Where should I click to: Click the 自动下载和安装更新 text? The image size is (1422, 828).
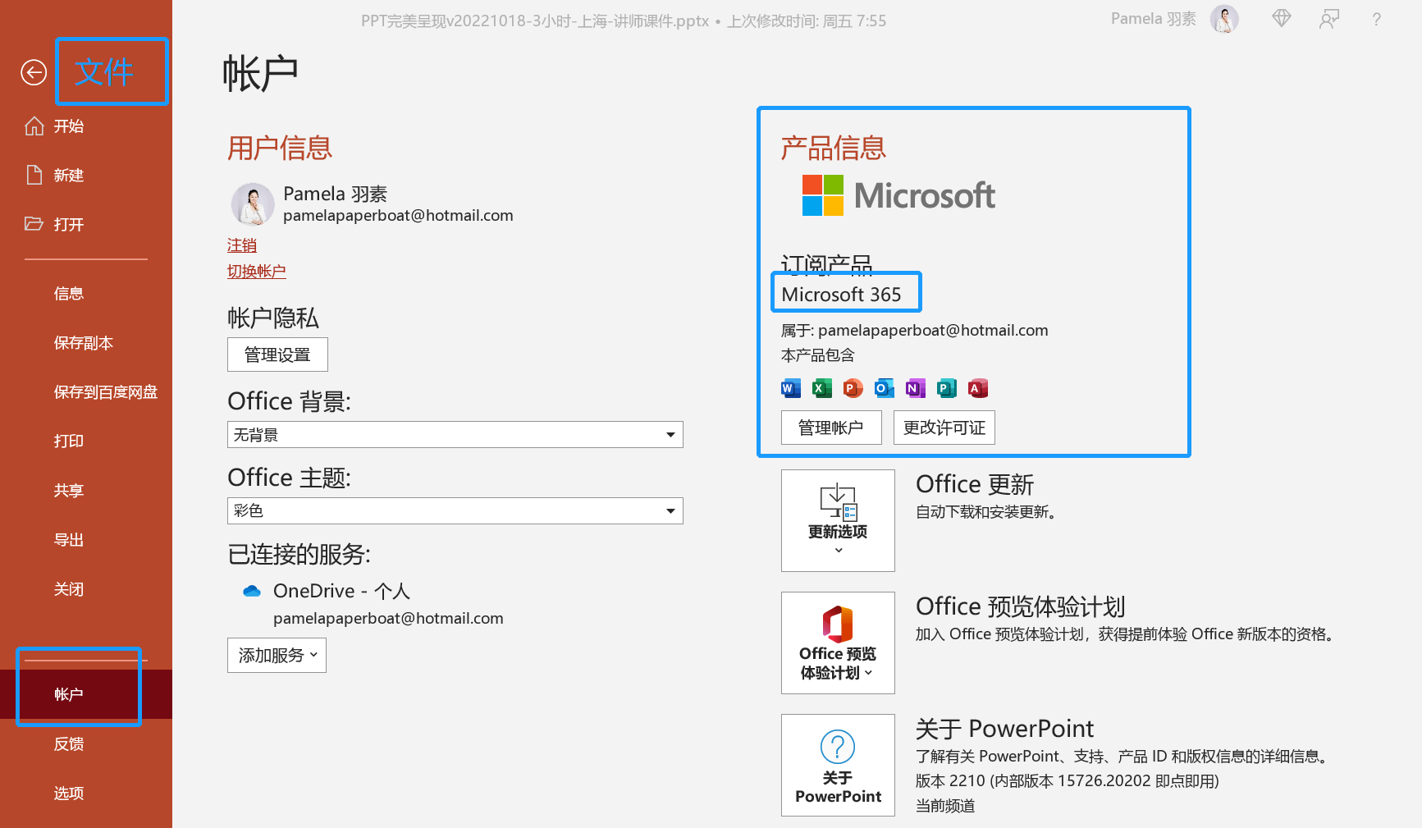click(989, 512)
